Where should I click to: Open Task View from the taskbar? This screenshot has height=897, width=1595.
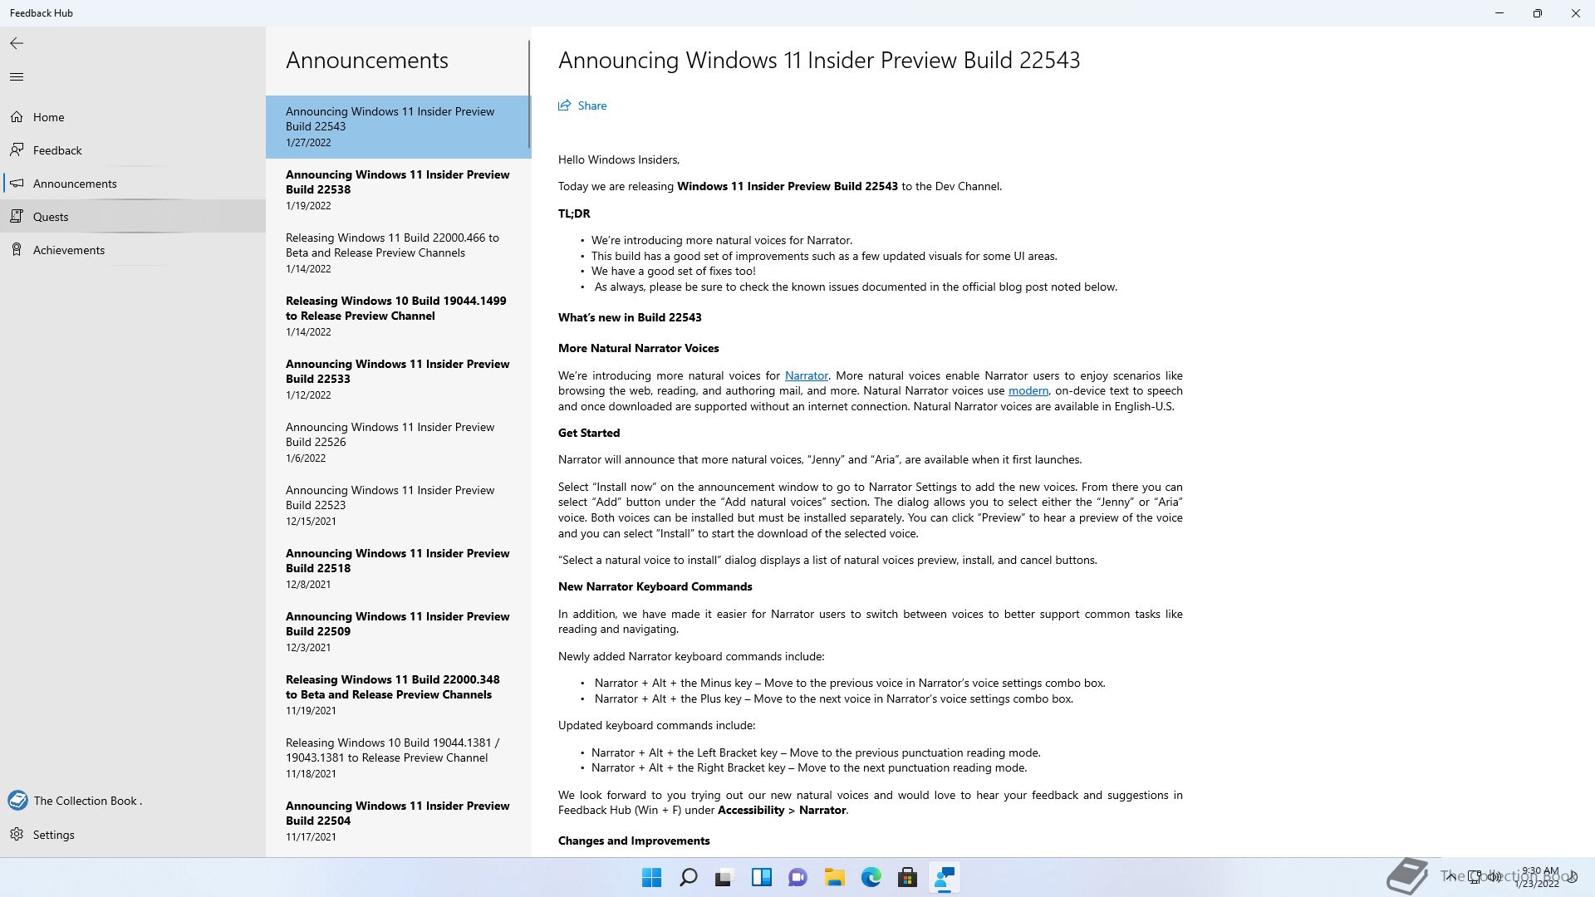[724, 877]
